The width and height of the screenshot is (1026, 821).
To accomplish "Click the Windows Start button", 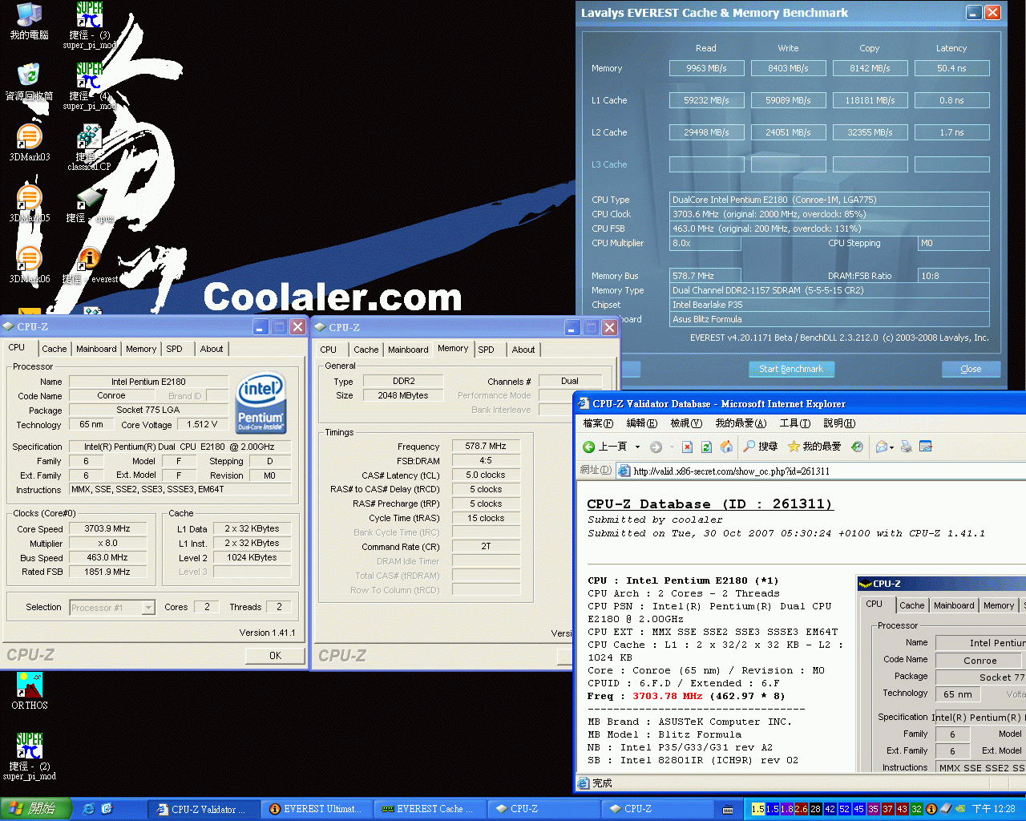I will pos(36,809).
